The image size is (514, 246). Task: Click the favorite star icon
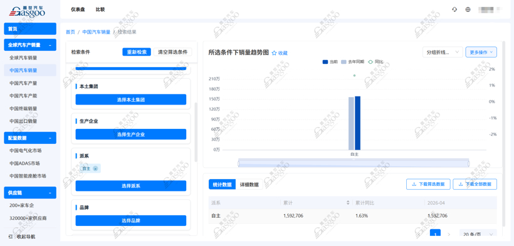coord(275,53)
